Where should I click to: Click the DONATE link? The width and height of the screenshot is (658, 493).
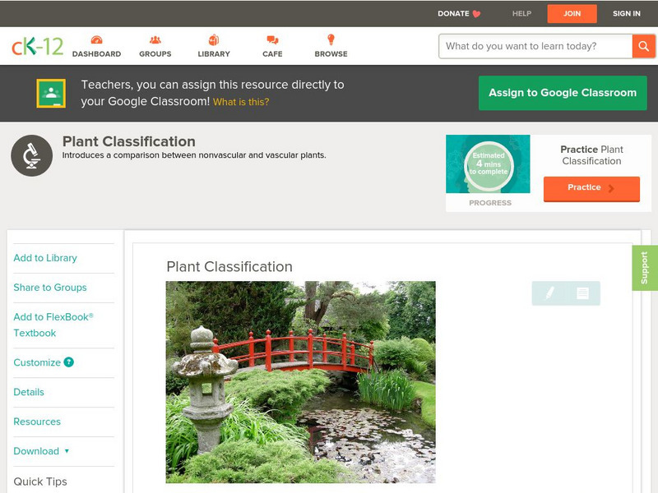pyautogui.click(x=453, y=14)
